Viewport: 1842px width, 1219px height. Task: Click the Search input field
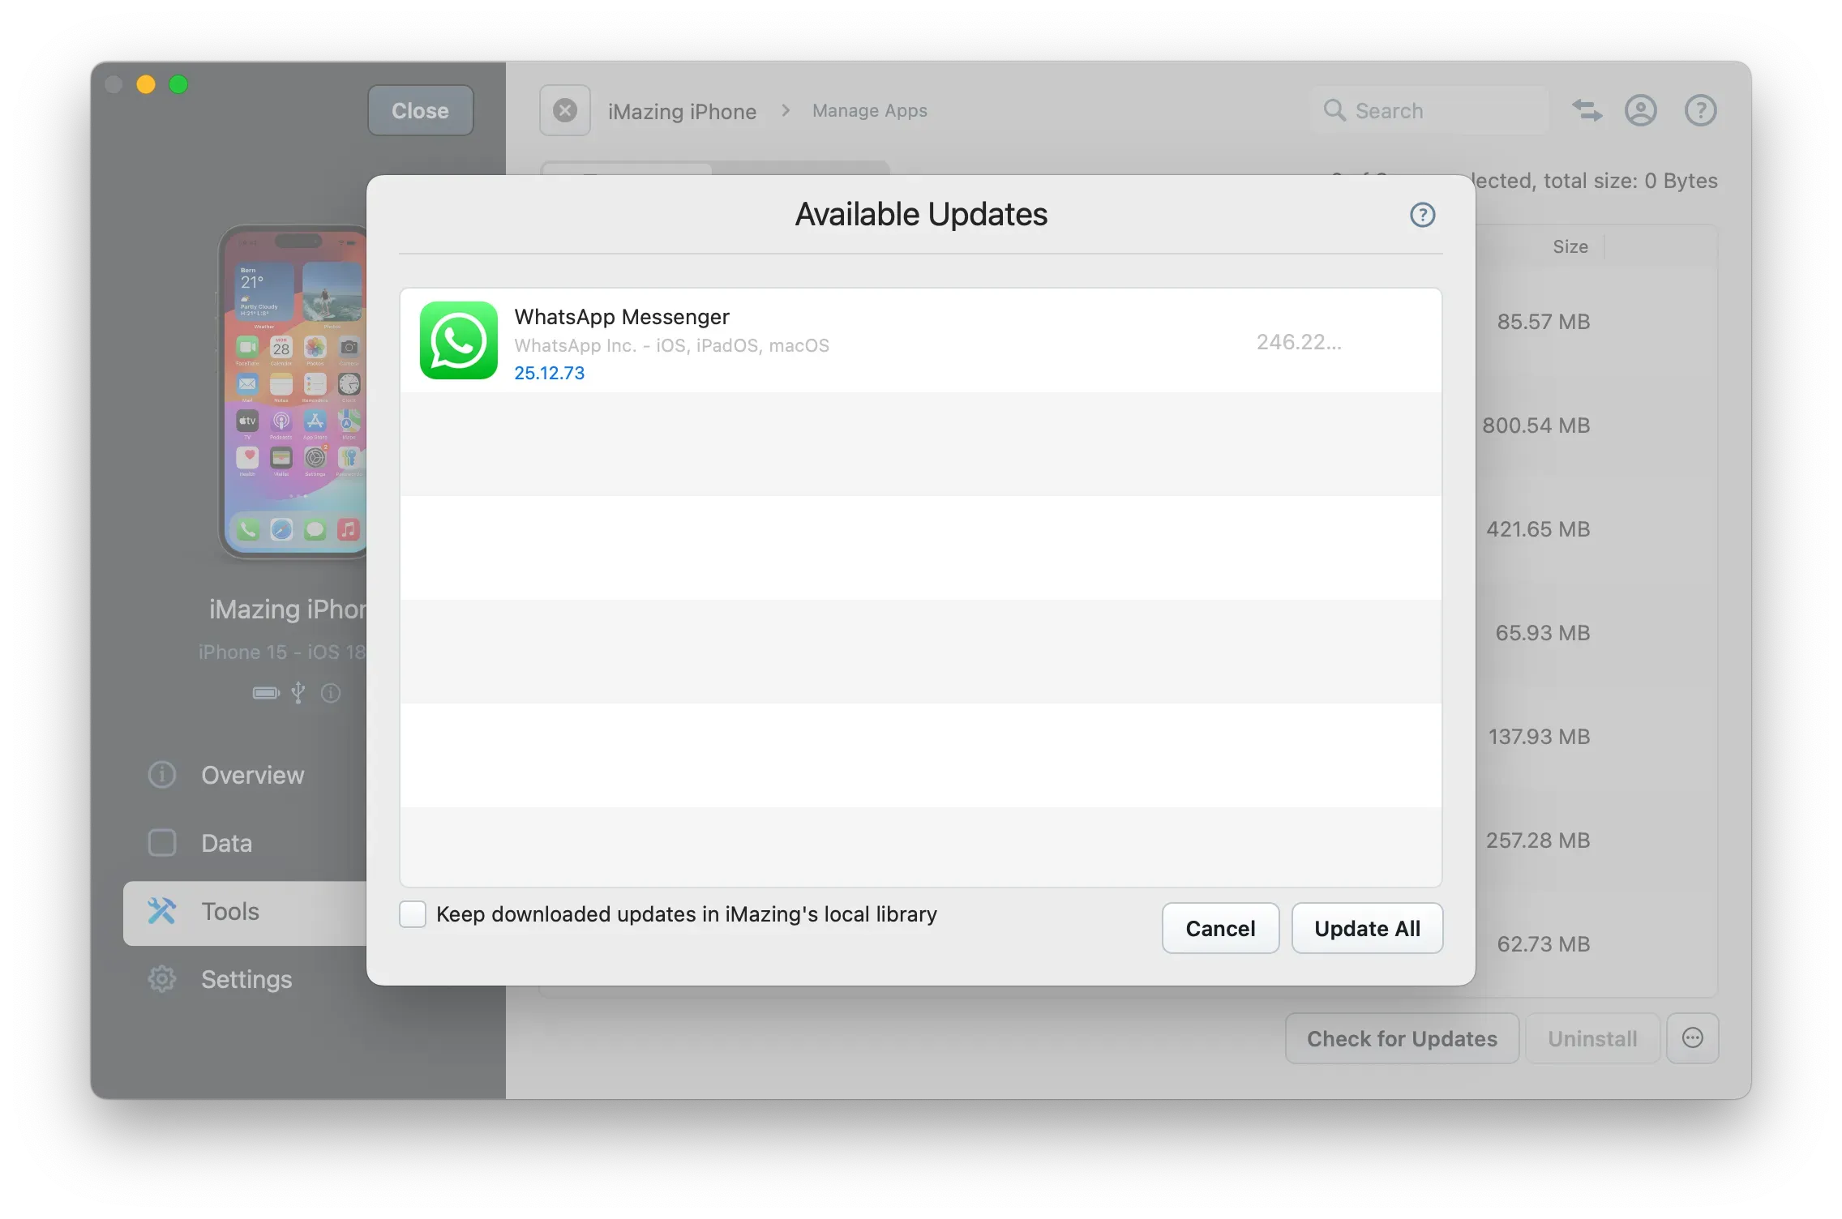[x=1429, y=110]
